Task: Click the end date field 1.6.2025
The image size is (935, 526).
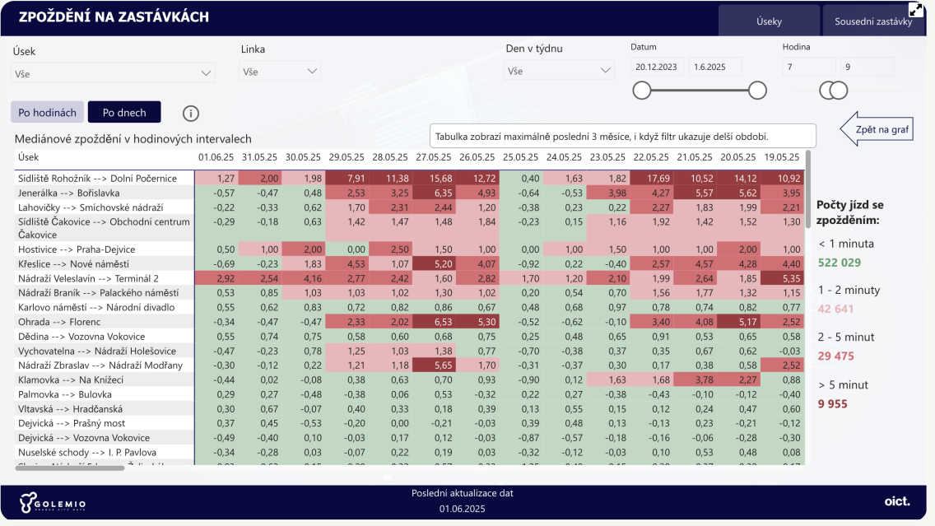Action: pos(715,67)
